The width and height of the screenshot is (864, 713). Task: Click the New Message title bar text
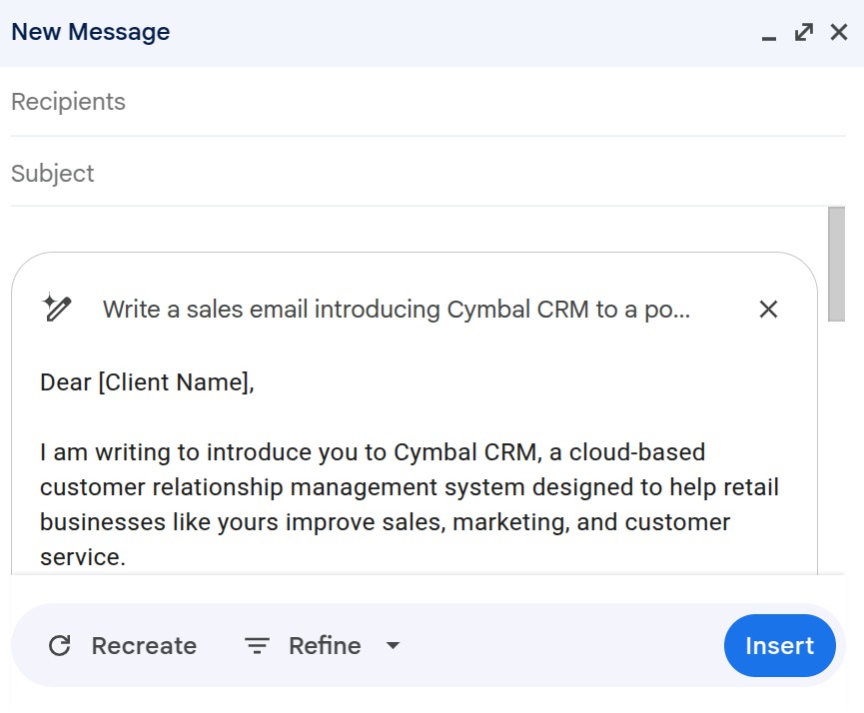91,32
